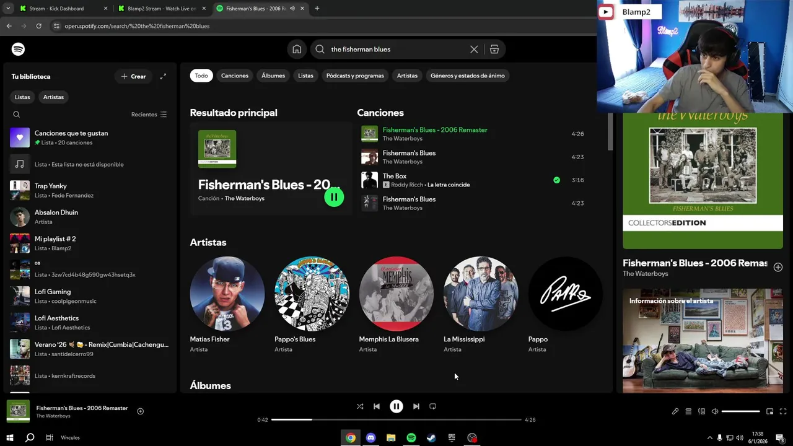
Task: Select the Álbumes search filter
Action: (273, 76)
